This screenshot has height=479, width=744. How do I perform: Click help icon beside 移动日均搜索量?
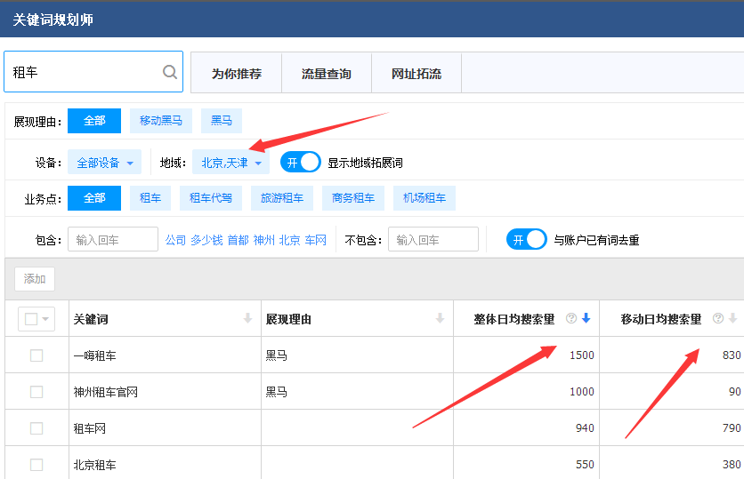click(x=718, y=318)
